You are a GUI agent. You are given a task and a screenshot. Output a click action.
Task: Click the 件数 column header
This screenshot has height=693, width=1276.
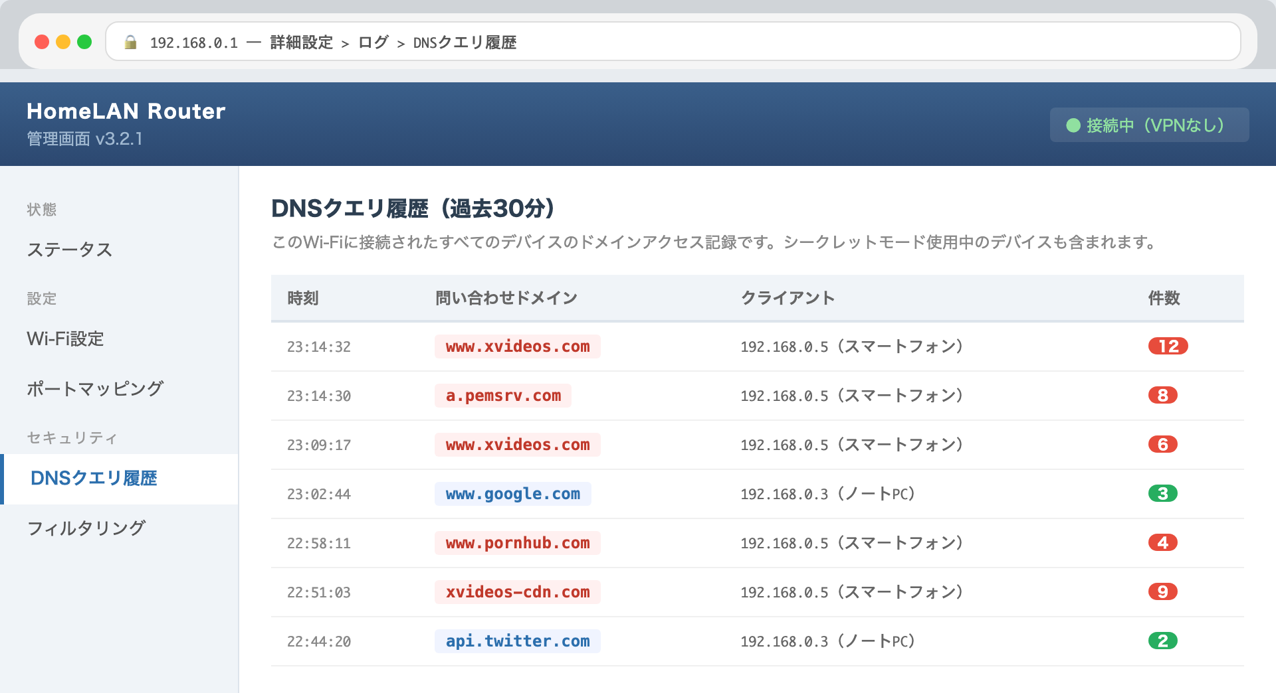pyautogui.click(x=1164, y=298)
